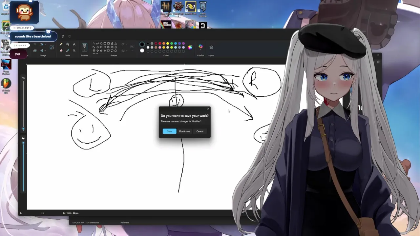This screenshot has width=420, height=236.
Task: Open Path of Exile 2 desktop shortcut
Action: (178, 9)
